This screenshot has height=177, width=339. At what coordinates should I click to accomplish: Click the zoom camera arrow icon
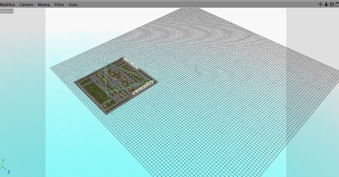326,5
